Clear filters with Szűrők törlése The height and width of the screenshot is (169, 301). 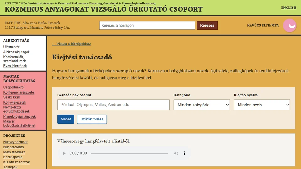92,119
